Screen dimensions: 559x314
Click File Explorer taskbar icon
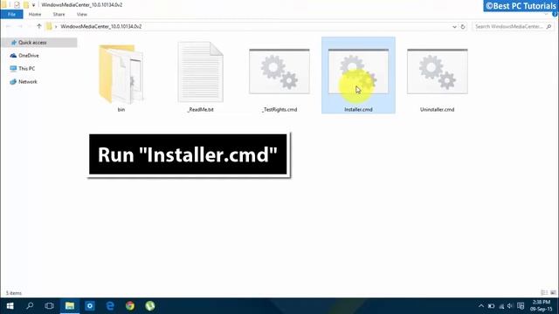pyautogui.click(x=70, y=306)
